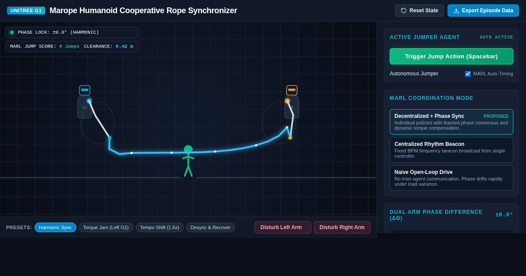Screen dimensions: 526x276
Task: Click the PROPOSED tag on Decentralized mode
Action: click(x=496, y=116)
